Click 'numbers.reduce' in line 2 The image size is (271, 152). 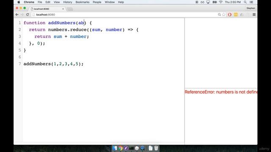click(67, 30)
